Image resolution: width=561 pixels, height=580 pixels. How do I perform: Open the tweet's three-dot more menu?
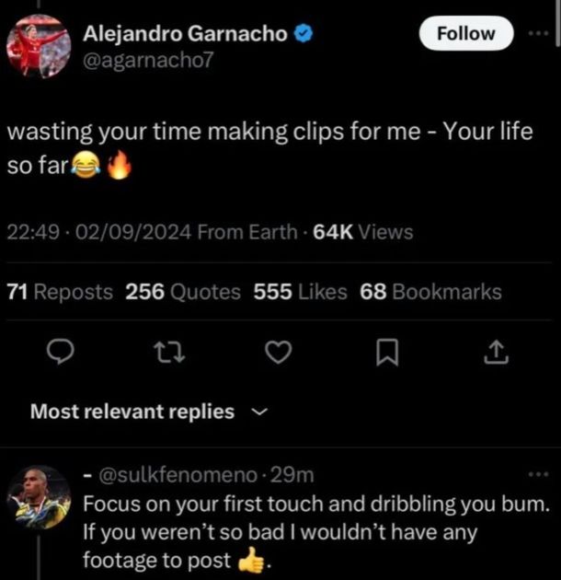click(538, 33)
